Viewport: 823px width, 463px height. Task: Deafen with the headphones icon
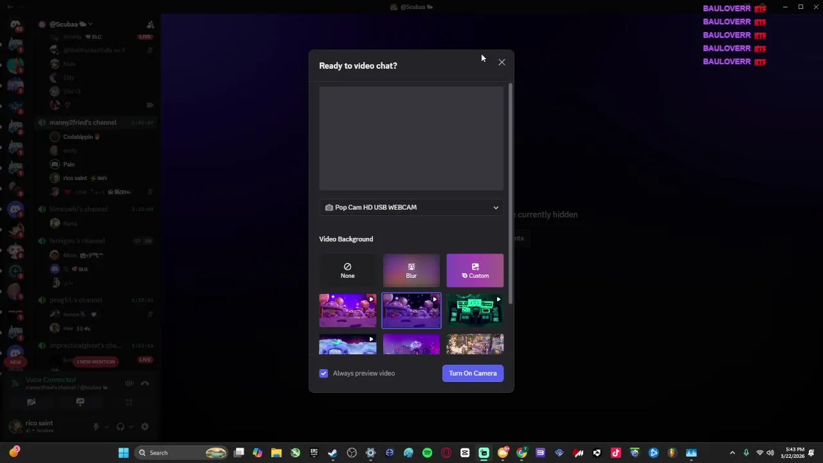(x=120, y=426)
